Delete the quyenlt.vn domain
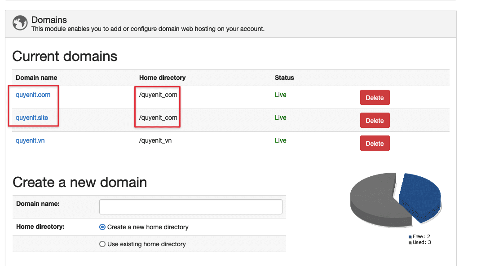Screen dimensions: 481x266 point(375,143)
